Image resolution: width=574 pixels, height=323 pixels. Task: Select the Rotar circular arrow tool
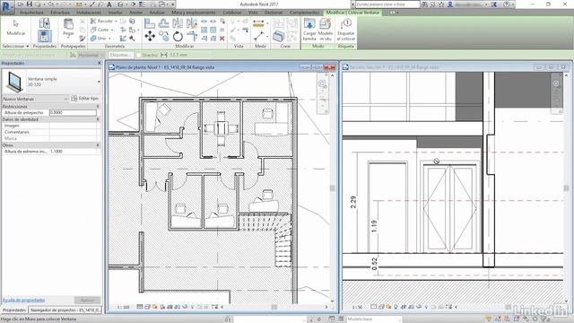pyautogui.click(x=178, y=36)
